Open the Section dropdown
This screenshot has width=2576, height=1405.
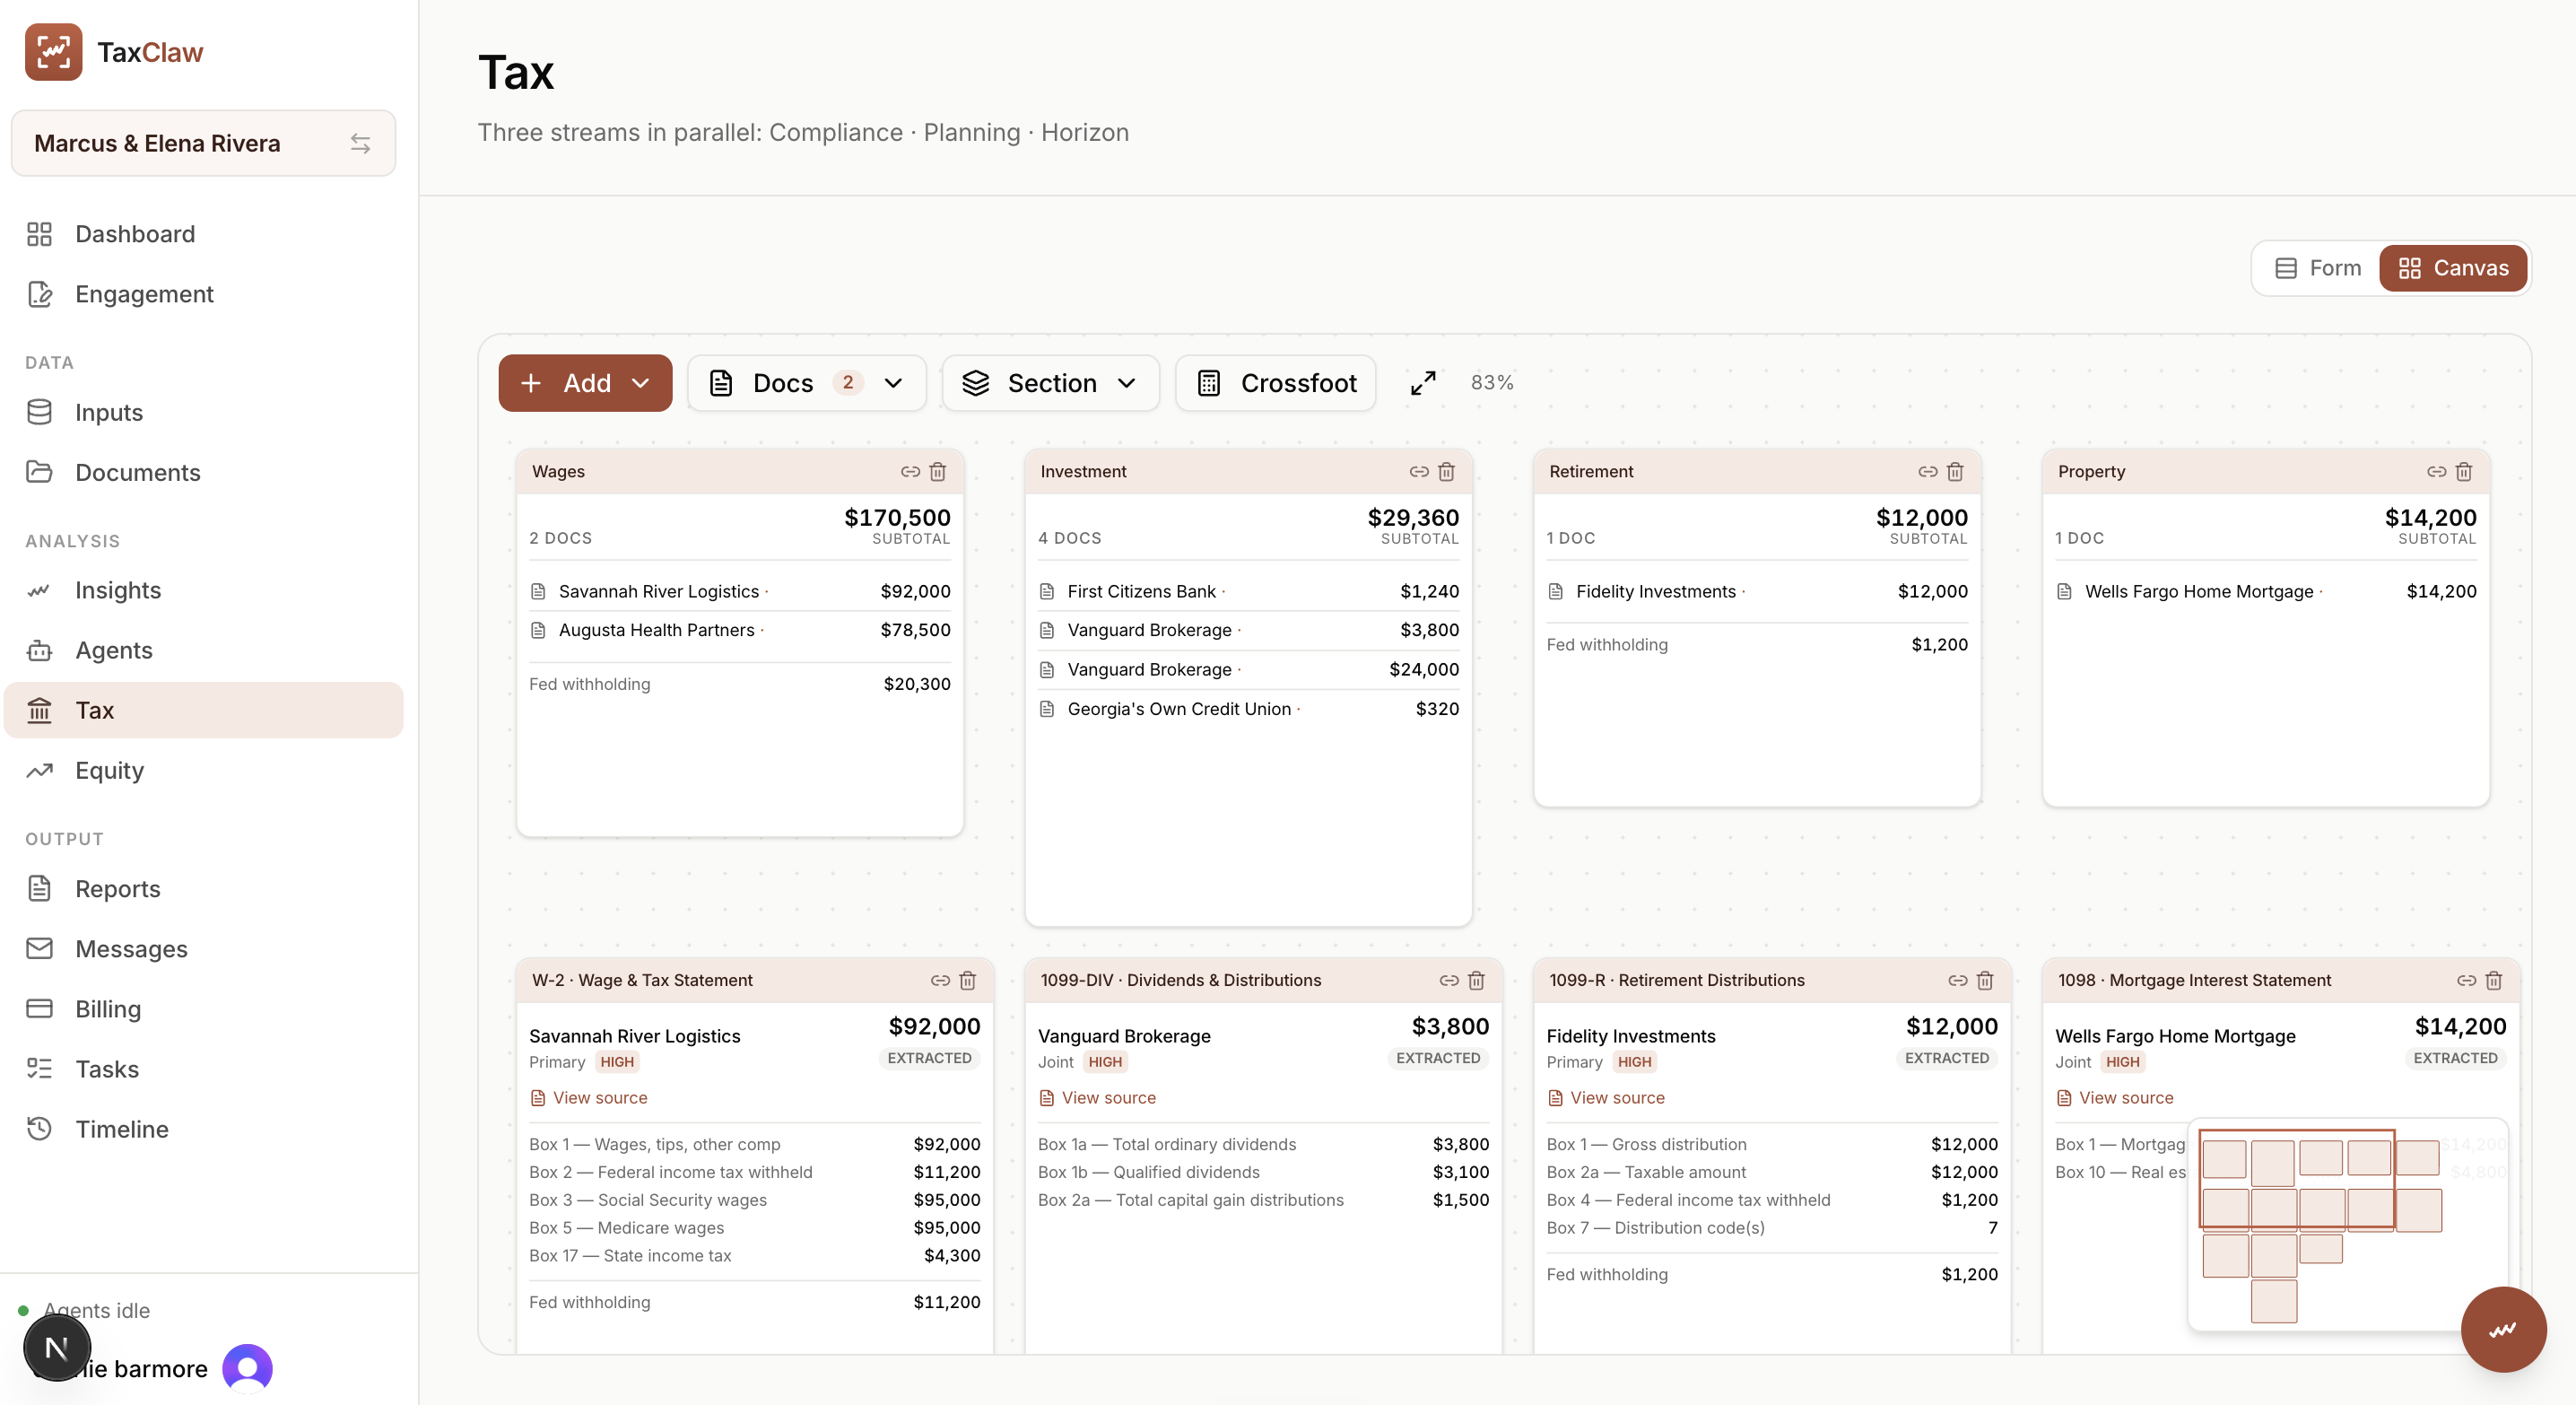[1050, 383]
